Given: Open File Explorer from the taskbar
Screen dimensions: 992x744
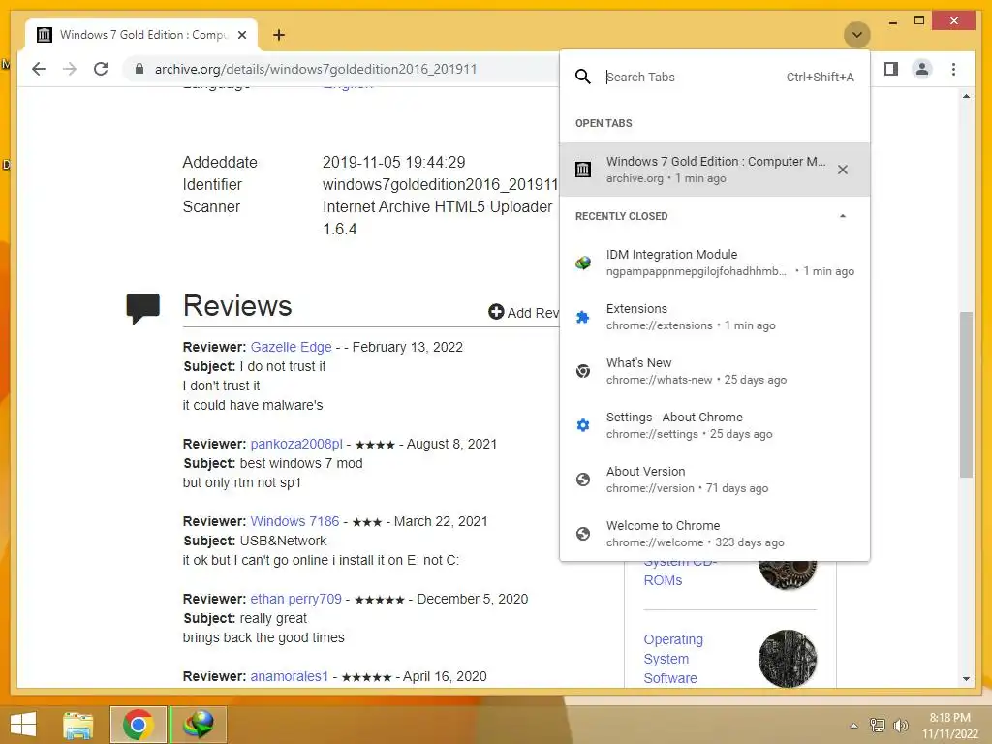Looking at the screenshot, I should click(78, 725).
